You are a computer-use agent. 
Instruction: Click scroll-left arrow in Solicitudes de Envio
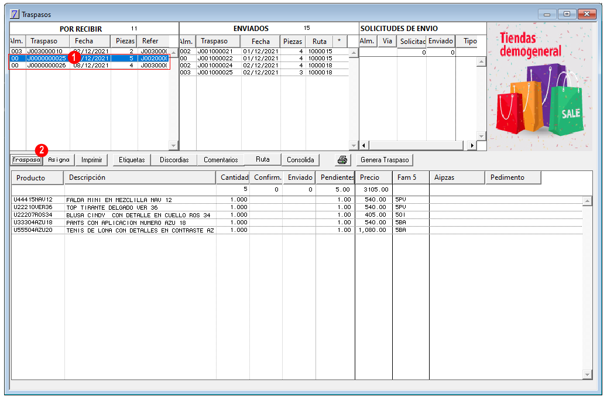(363, 146)
